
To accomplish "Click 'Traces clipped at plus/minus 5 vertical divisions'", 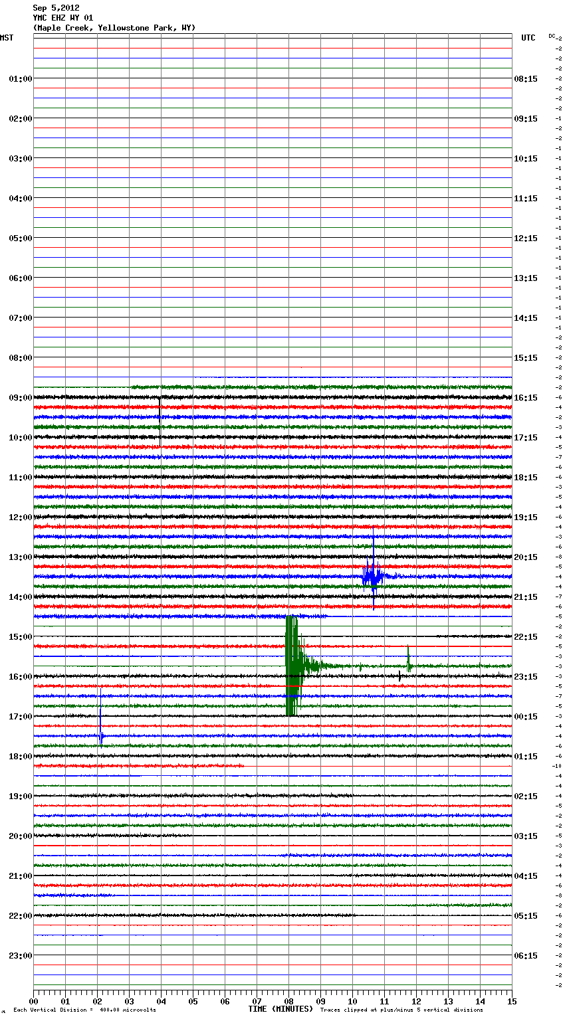I will pyautogui.click(x=401, y=1010).
